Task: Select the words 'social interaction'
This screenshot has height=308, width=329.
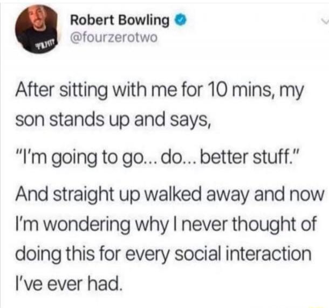Action: coord(243,253)
